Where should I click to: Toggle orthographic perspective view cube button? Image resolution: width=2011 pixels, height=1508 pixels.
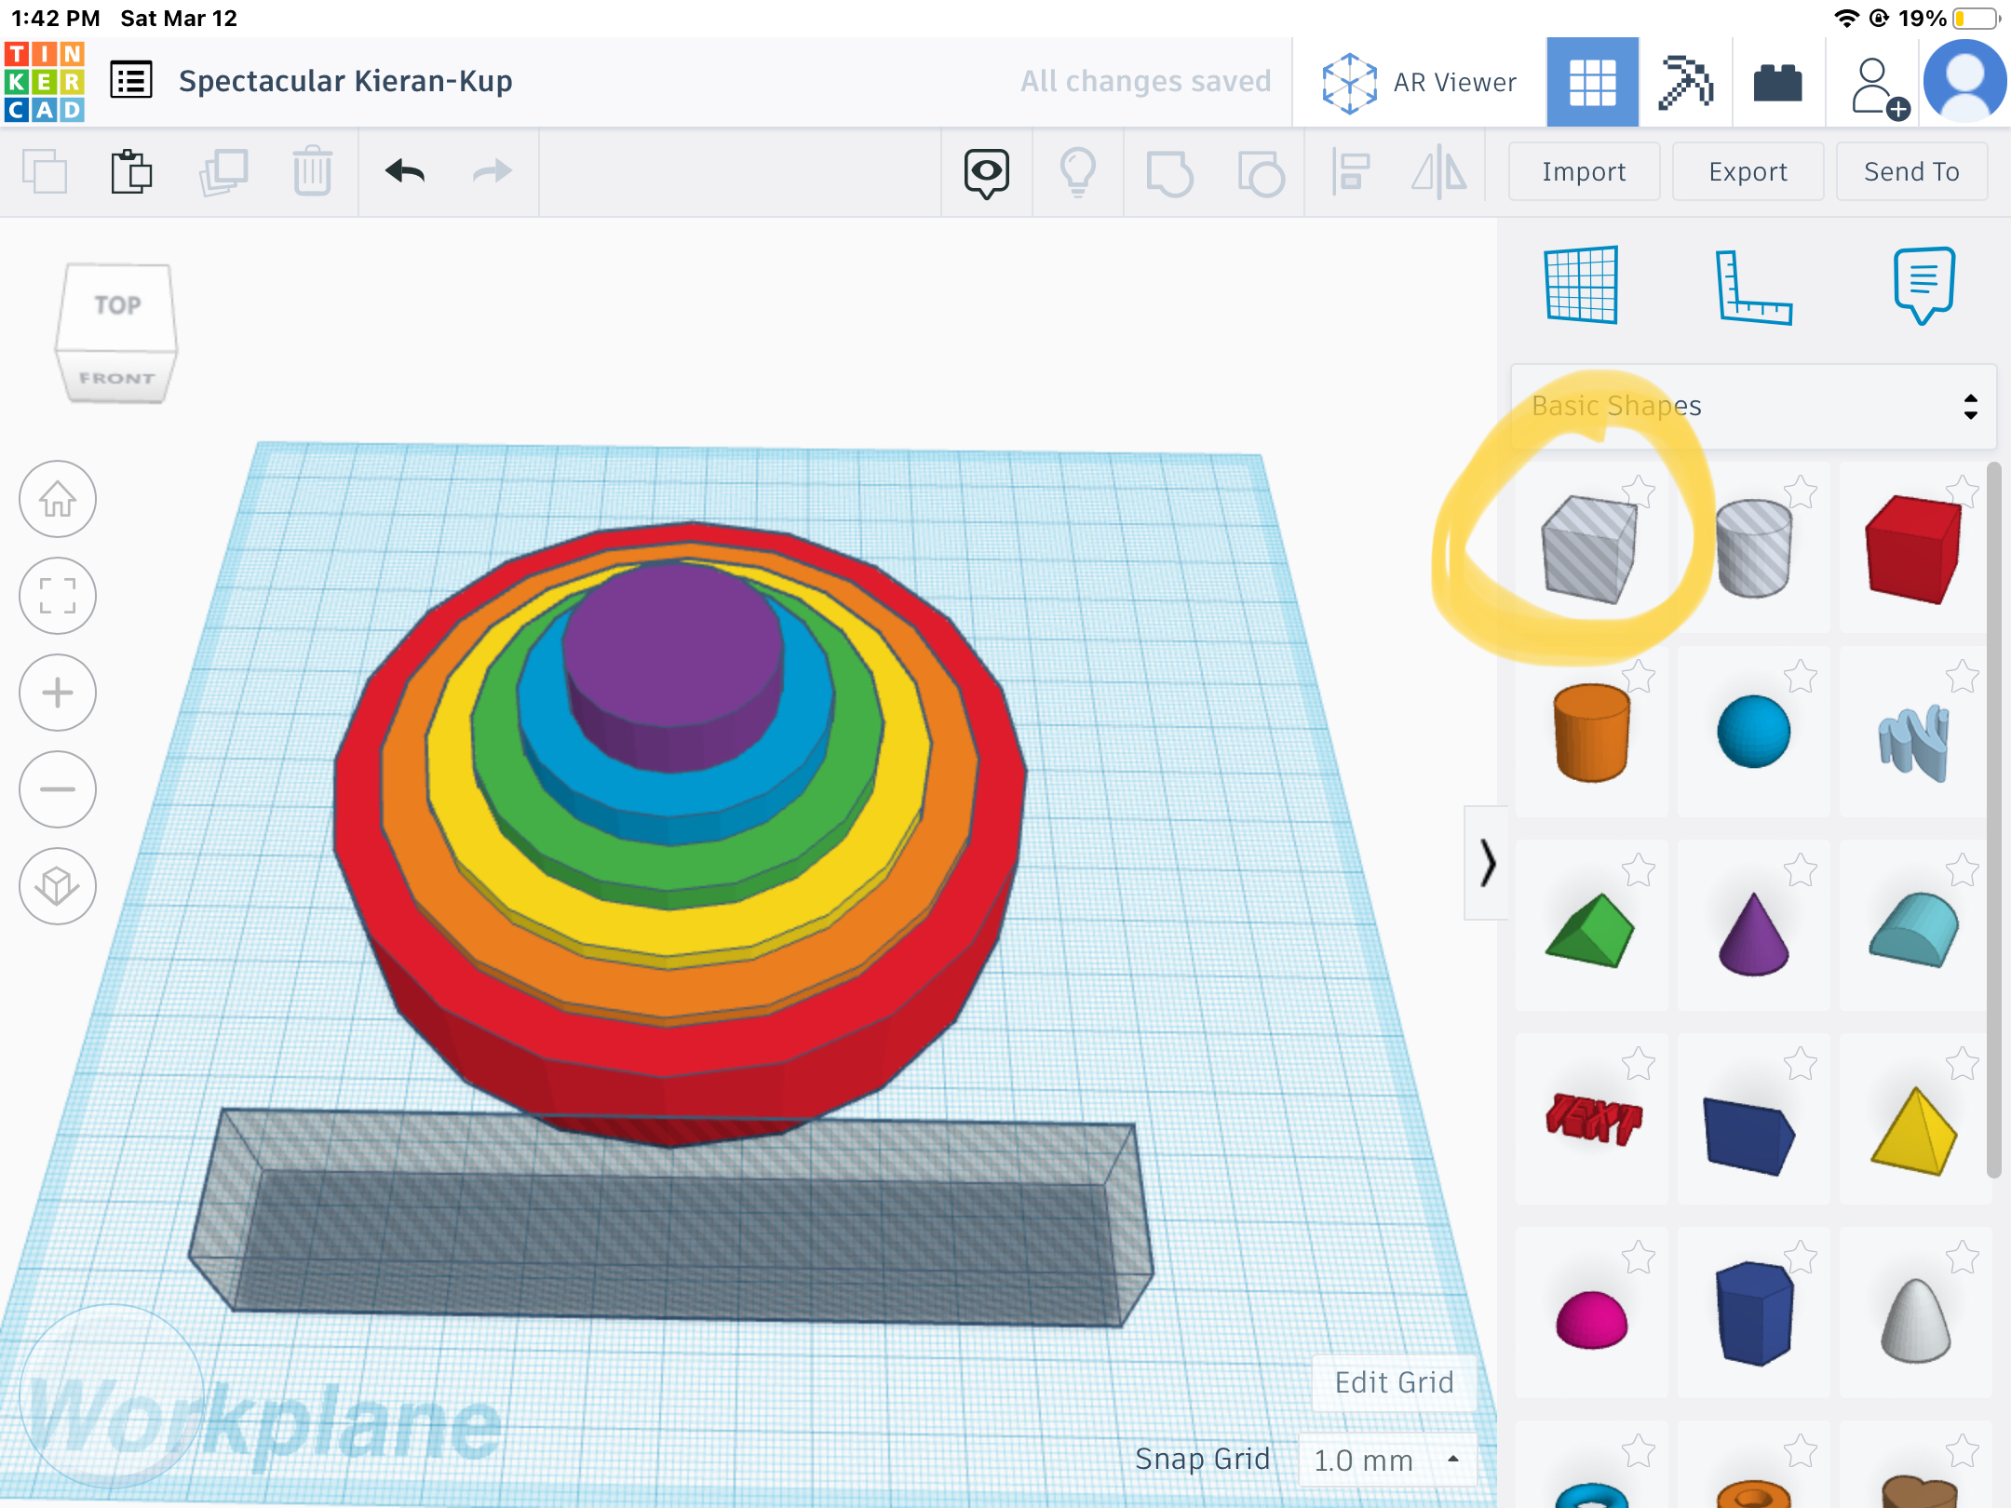pos(58,886)
